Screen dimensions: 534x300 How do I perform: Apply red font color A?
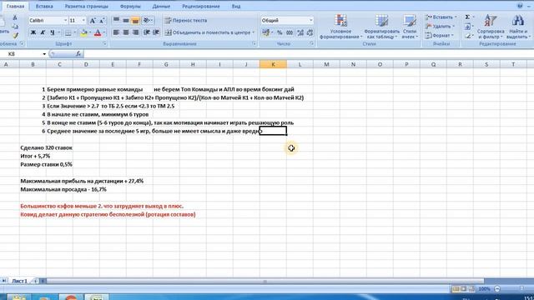pyautogui.click(x=98, y=32)
